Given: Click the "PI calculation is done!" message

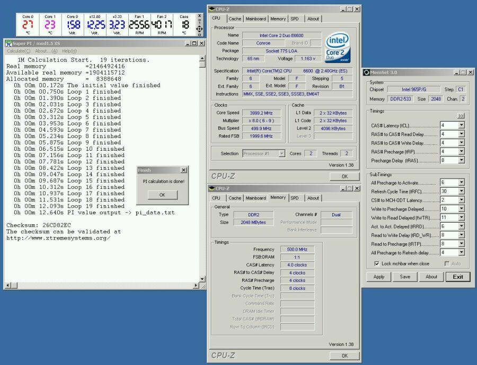Looking at the screenshot, I should pos(164,181).
